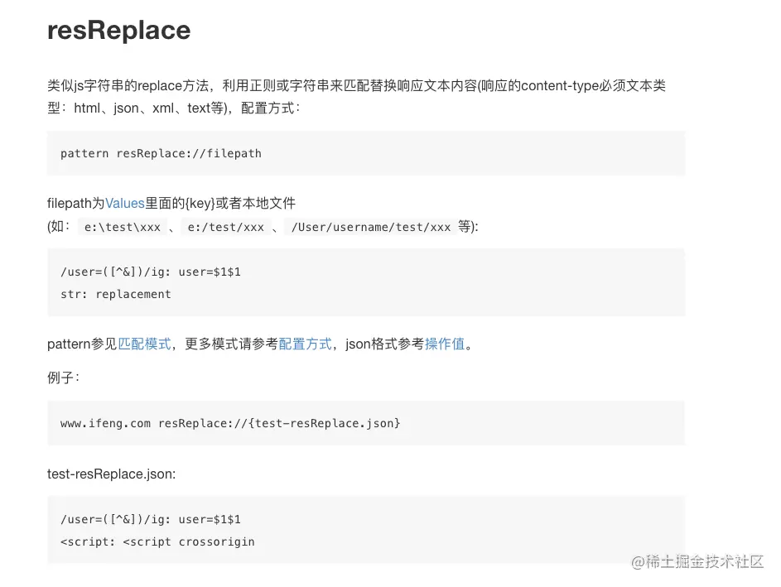Click the '<script: <script crossorigin' code line
Screen dimensions: 781x587
click(x=157, y=541)
